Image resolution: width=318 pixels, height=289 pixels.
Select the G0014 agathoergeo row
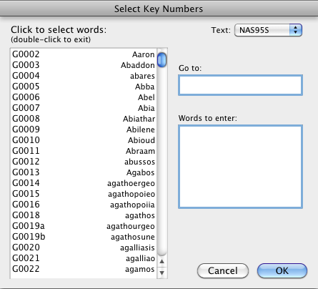[84, 183]
